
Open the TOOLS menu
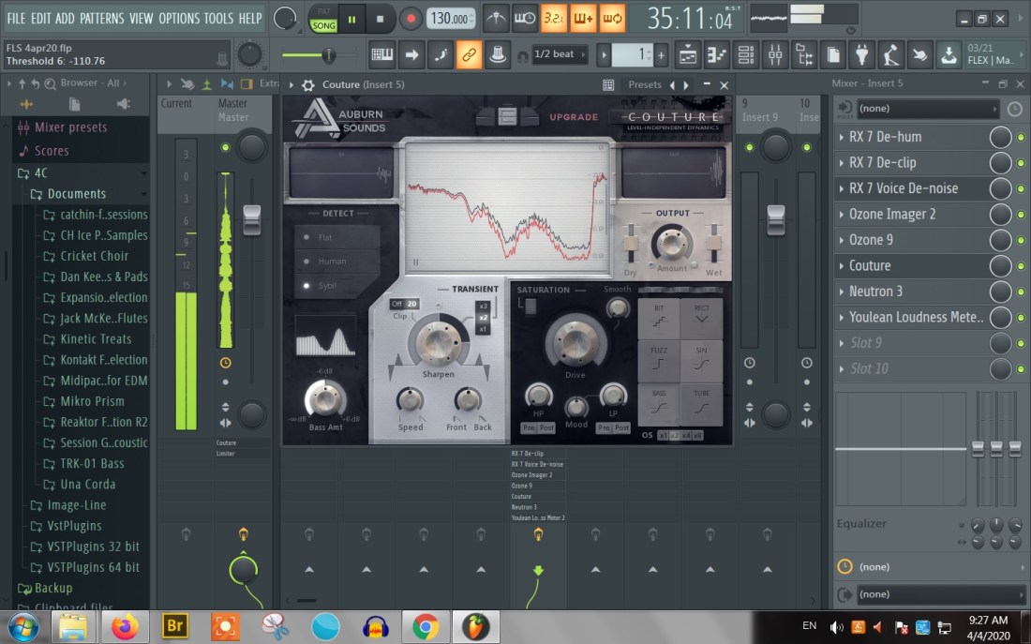pyautogui.click(x=218, y=18)
